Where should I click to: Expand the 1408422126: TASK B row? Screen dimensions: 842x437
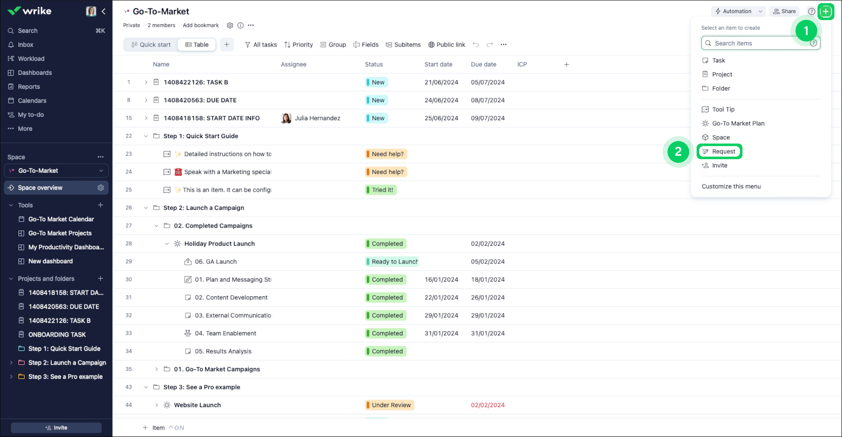point(146,83)
